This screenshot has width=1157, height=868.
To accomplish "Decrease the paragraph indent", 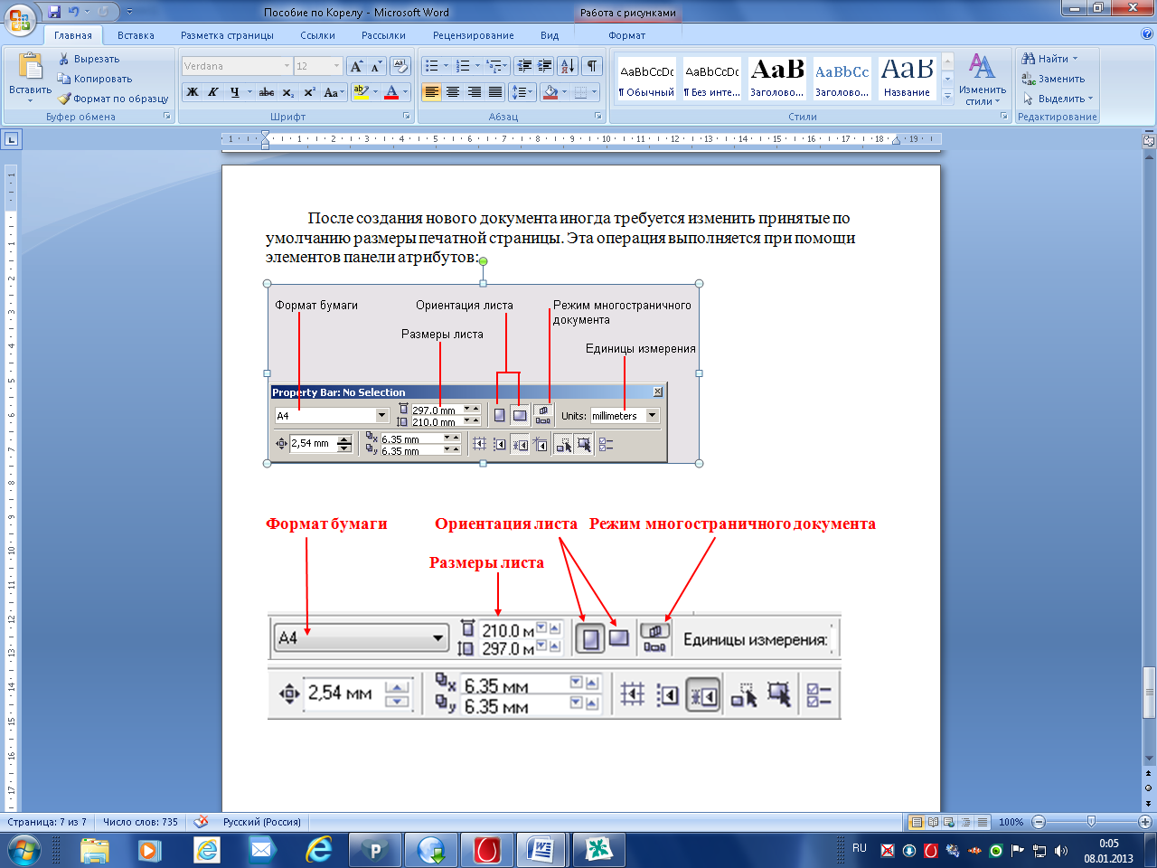I will click(x=524, y=66).
